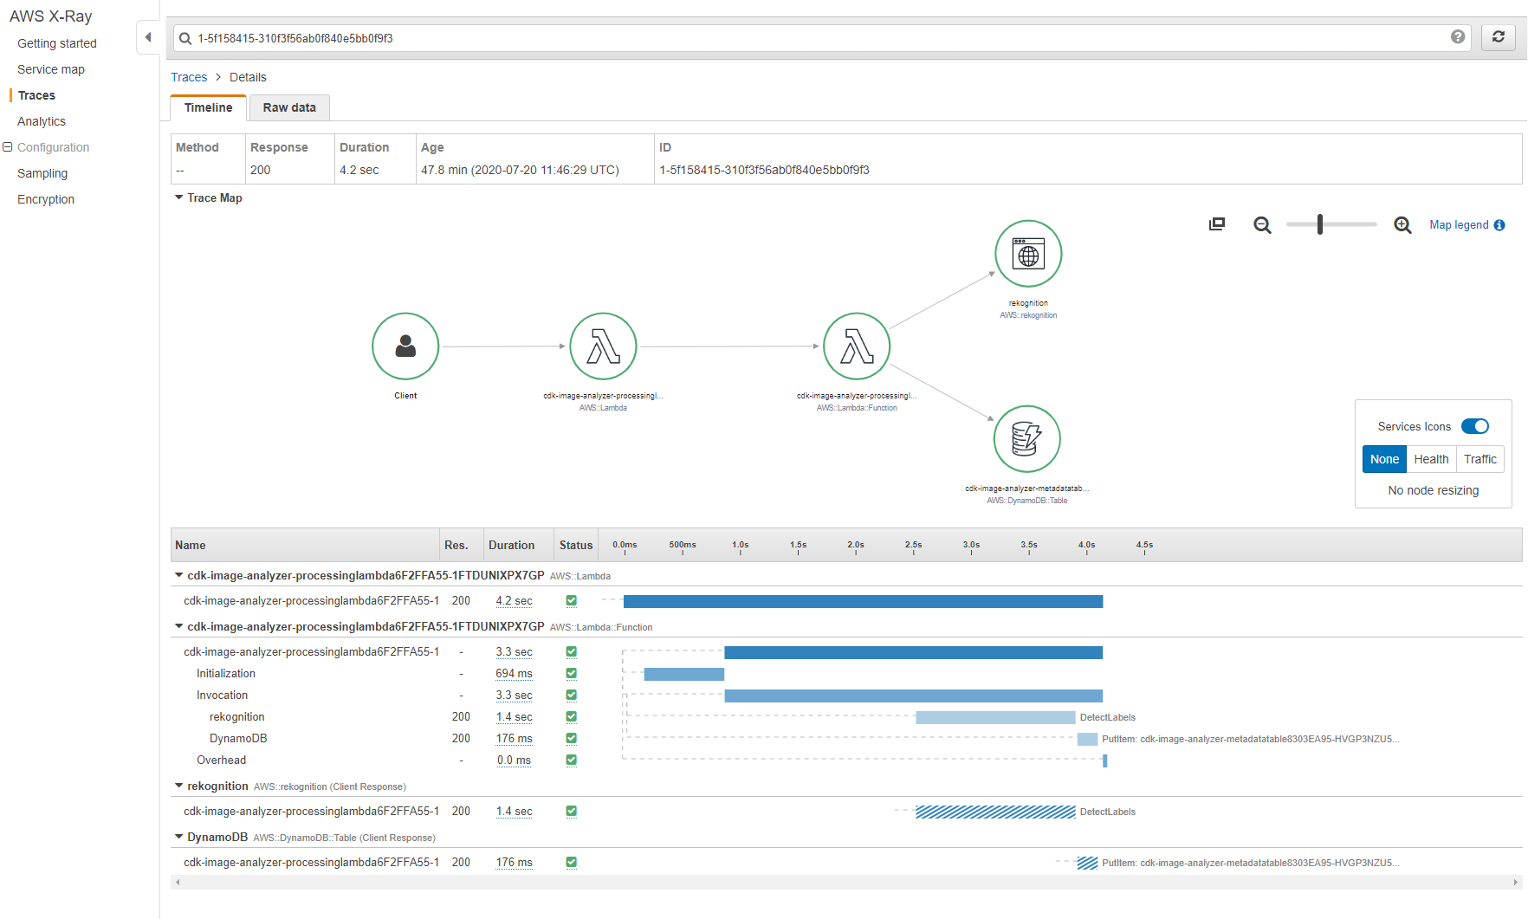Toggle the Services Icons switch

[x=1475, y=426]
